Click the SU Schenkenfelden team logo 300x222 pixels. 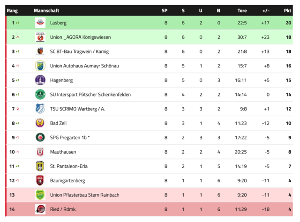coord(40,95)
